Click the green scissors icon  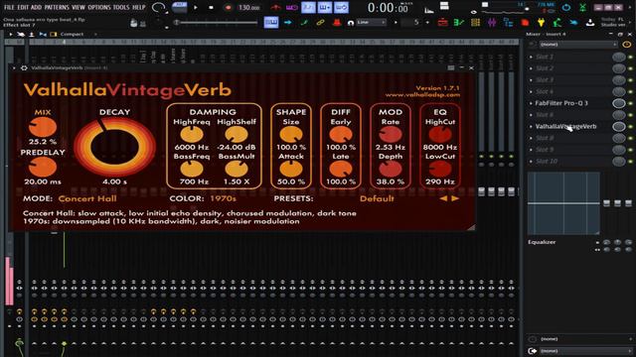(583, 7)
